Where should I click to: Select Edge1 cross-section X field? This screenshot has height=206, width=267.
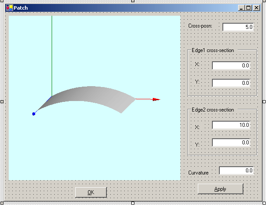(231, 66)
